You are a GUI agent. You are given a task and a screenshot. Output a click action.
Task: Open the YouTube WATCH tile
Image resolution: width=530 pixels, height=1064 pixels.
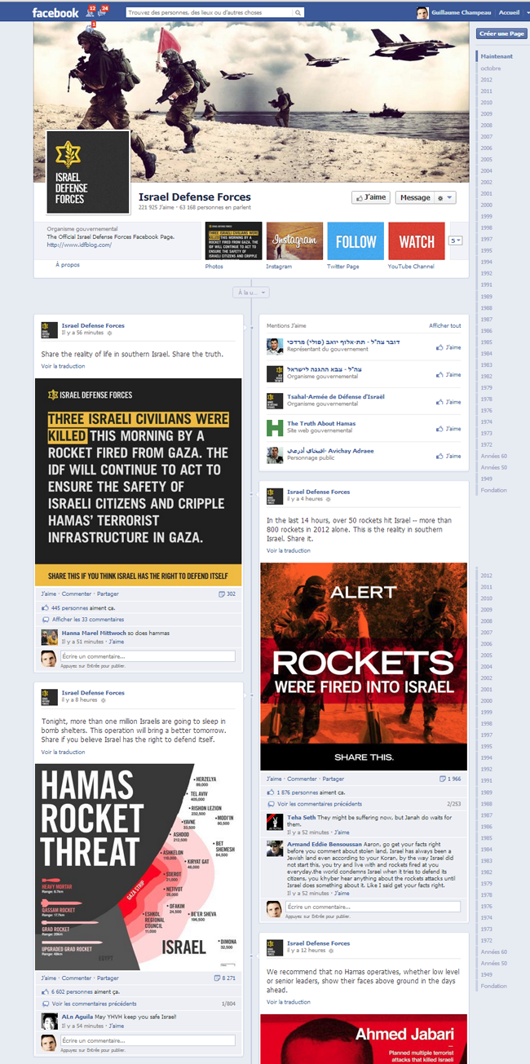(x=417, y=241)
